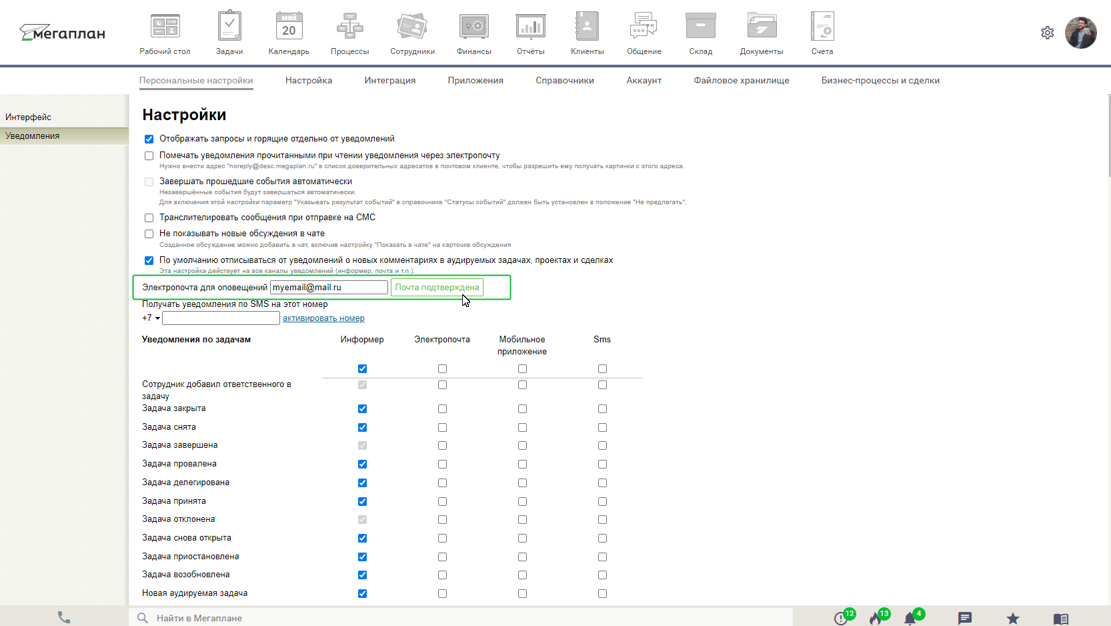Enable Электропочта checkbox for Задача снята

(x=442, y=427)
